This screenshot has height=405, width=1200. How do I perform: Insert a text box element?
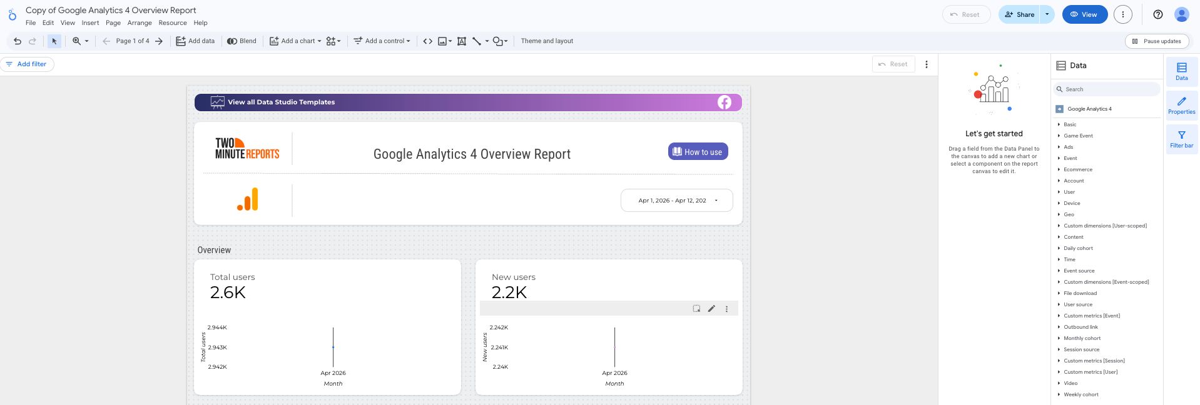tap(462, 41)
